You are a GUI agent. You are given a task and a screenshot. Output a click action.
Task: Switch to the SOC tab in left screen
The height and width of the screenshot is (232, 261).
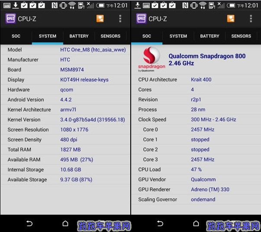(x=16, y=36)
